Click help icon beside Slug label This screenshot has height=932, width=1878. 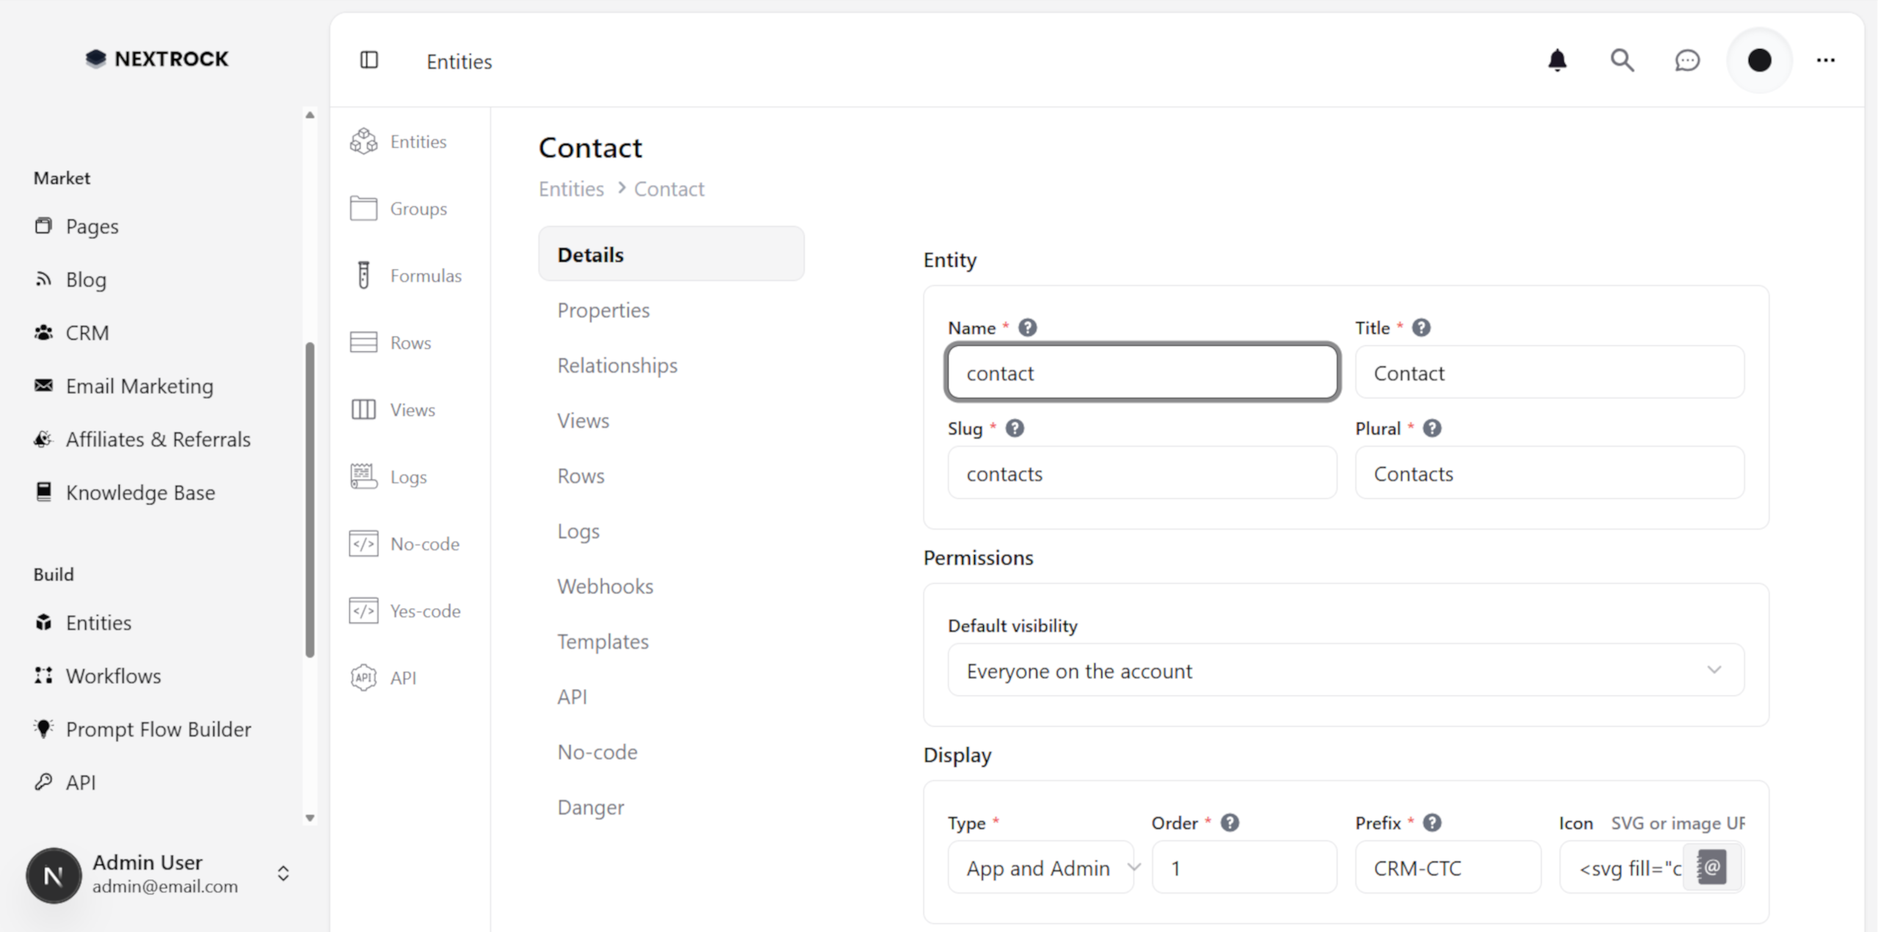1014,428
